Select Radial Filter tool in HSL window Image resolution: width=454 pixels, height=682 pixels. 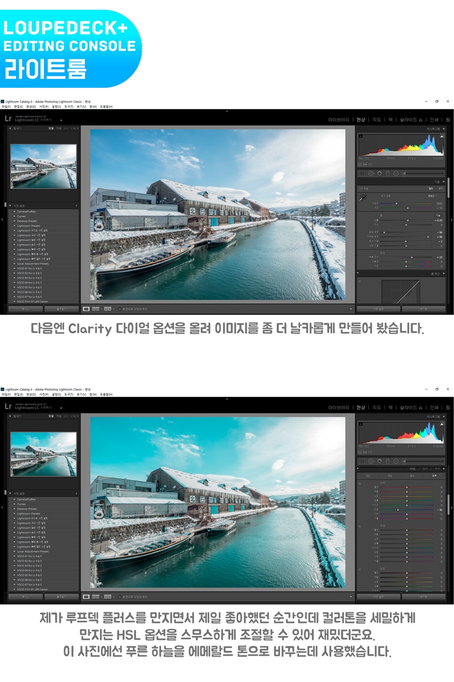(396, 461)
